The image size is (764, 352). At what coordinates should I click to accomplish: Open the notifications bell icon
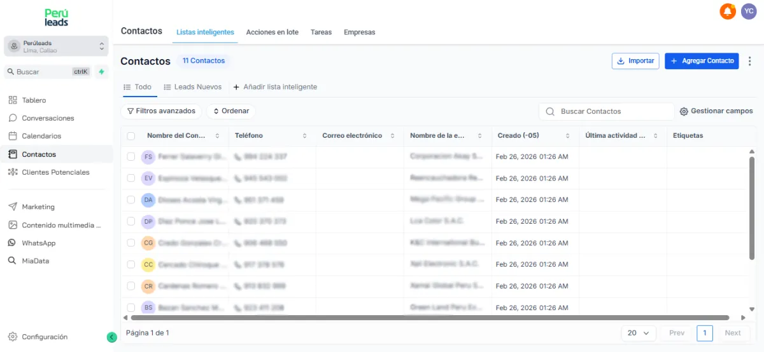pyautogui.click(x=728, y=11)
